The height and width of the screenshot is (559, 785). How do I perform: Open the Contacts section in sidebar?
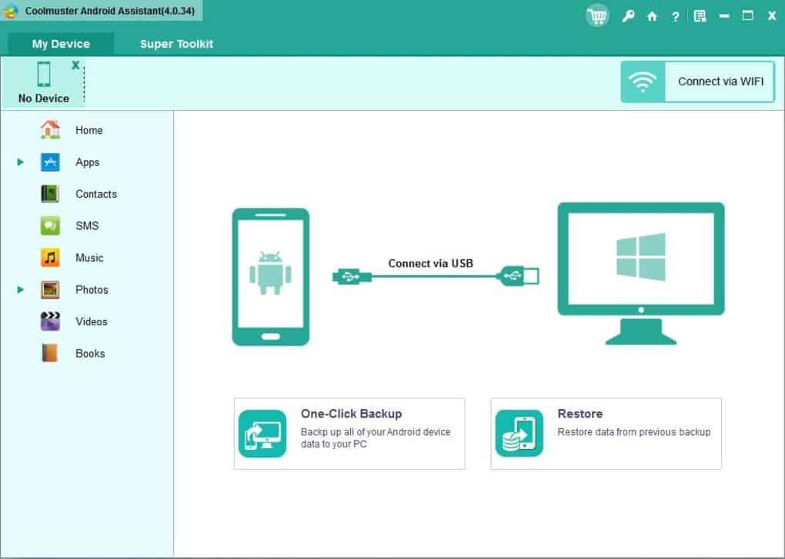tap(95, 194)
